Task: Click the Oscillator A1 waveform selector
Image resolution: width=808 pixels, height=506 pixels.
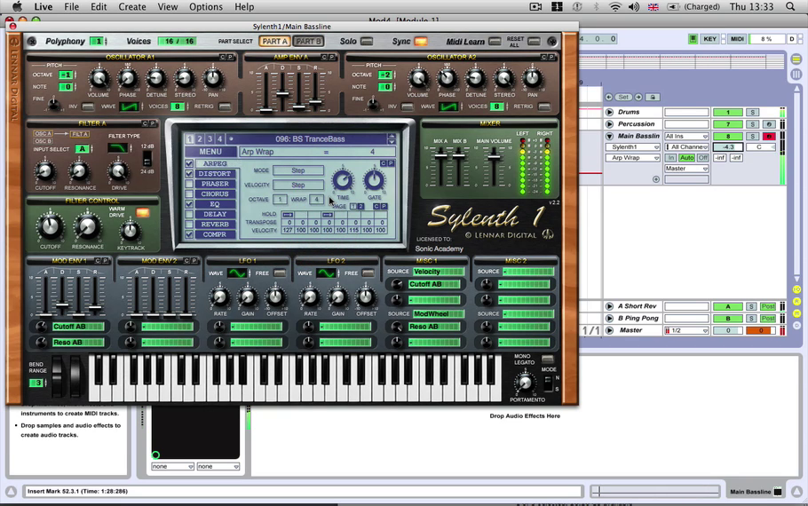Action: tap(129, 107)
